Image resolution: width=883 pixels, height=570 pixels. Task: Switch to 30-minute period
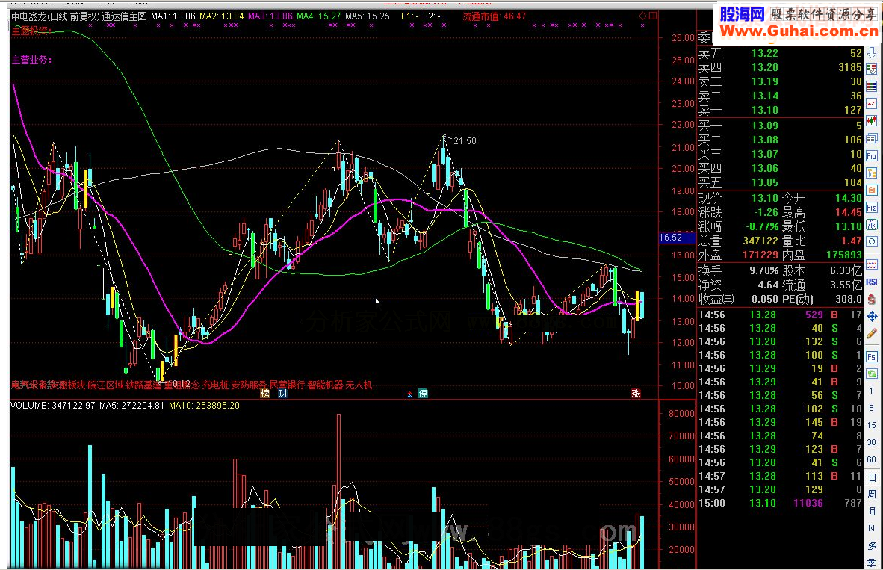(872, 442)
